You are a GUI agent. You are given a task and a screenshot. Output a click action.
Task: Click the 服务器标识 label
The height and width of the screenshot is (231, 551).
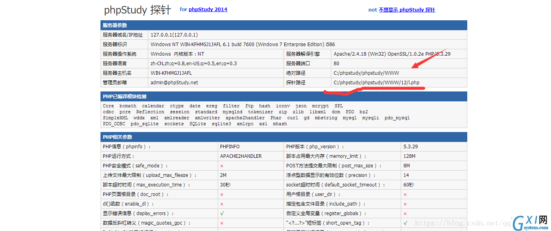click(x=115, y=45)
